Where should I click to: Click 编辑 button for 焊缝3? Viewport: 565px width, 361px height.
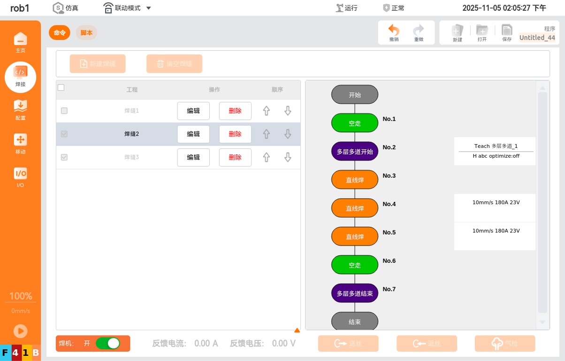point(193,157)
